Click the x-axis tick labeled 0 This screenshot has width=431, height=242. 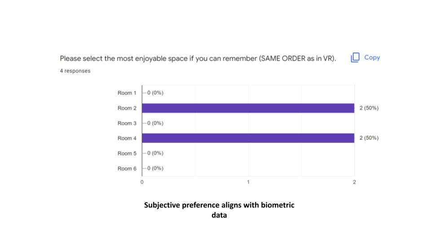tap(142, 182)
